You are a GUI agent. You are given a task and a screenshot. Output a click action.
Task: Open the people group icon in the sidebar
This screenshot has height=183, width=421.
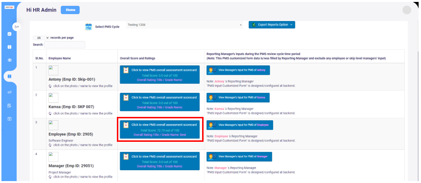coord(10,60)
